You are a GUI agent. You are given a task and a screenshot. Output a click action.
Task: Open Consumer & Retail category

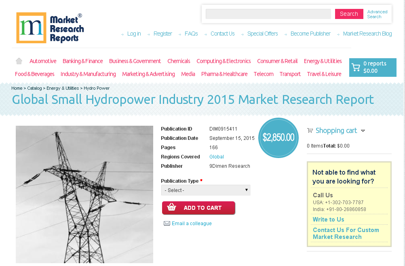click(277, 61)
